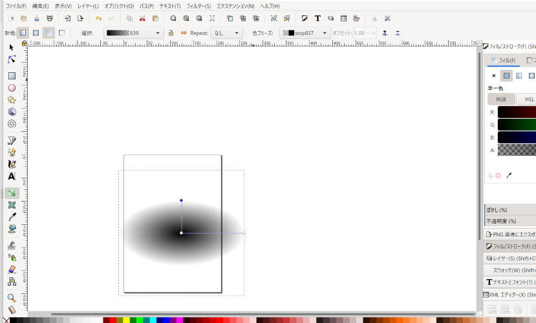
Task: Toggle create gradient on stroke
Action: click(x=61, y=33)
